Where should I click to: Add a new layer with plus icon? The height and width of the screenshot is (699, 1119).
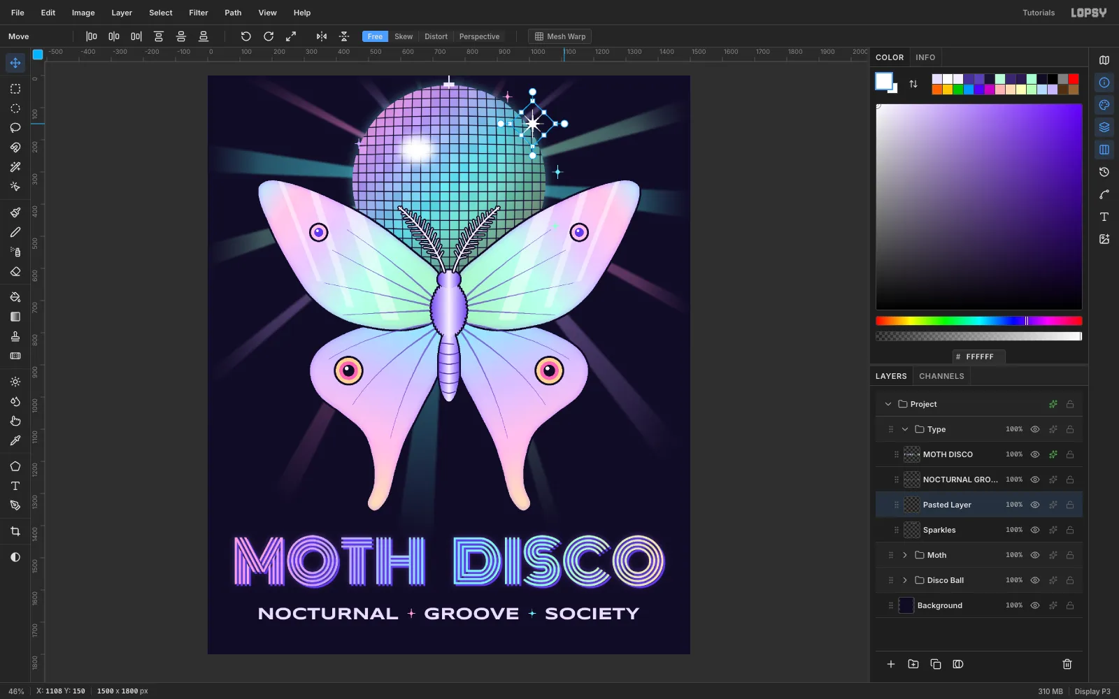click(x=891, y=664)
